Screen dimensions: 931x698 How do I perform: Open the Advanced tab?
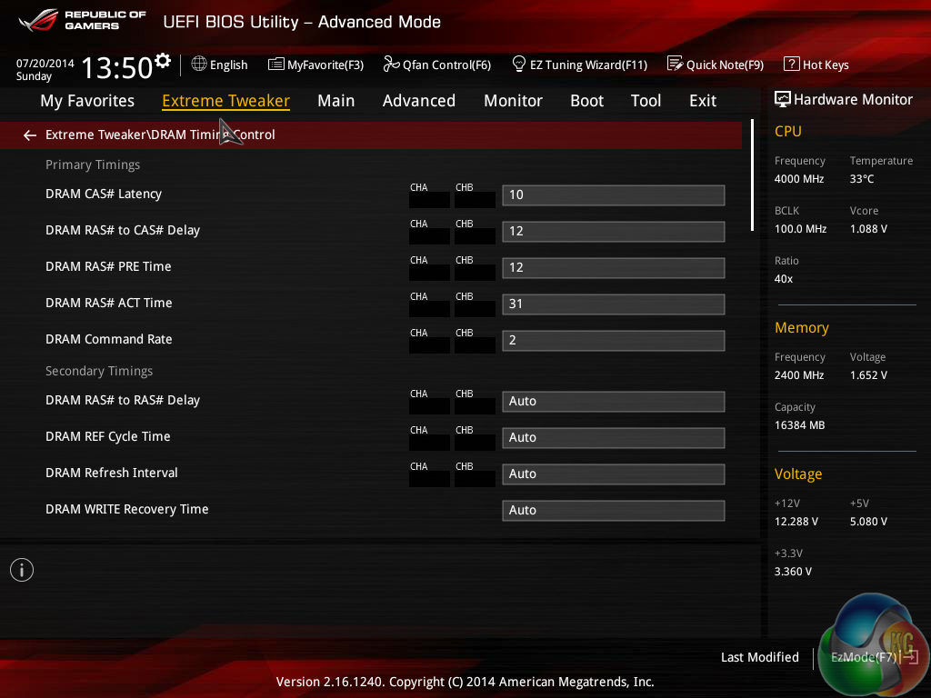418,101
